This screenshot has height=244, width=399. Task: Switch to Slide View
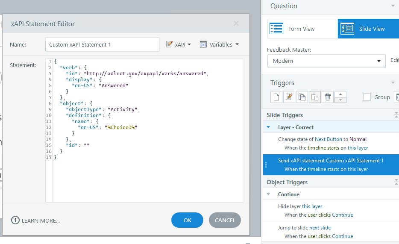coord(369,29)
